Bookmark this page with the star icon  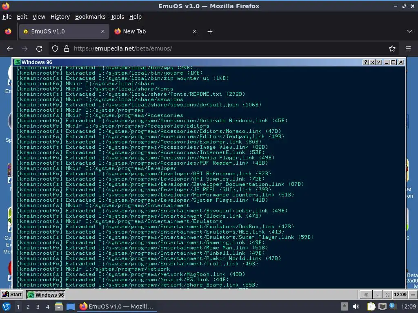click(x=392, y=49)
